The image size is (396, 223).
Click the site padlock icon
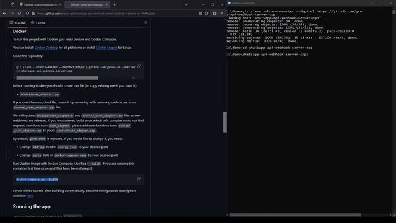pyautogui.click(x=33, y=13)
